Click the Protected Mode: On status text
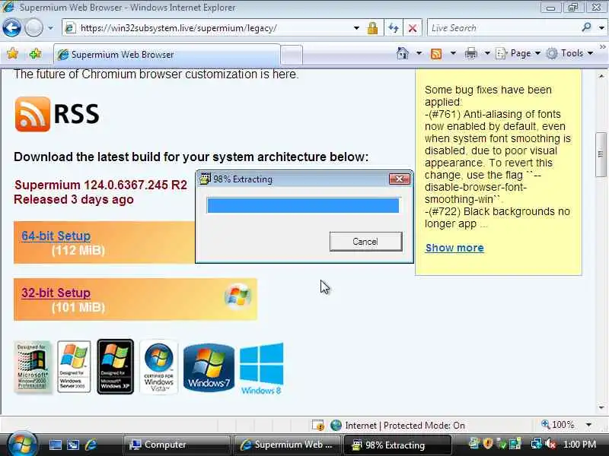The width and height of the screenshot is (609, 456). (424, 426)
